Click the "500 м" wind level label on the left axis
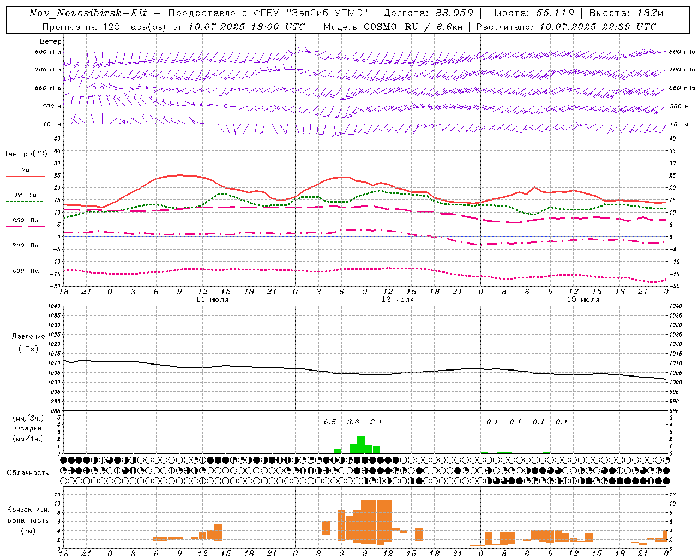Viewport: 698px width, 558px height. click(x=52, y=106)
